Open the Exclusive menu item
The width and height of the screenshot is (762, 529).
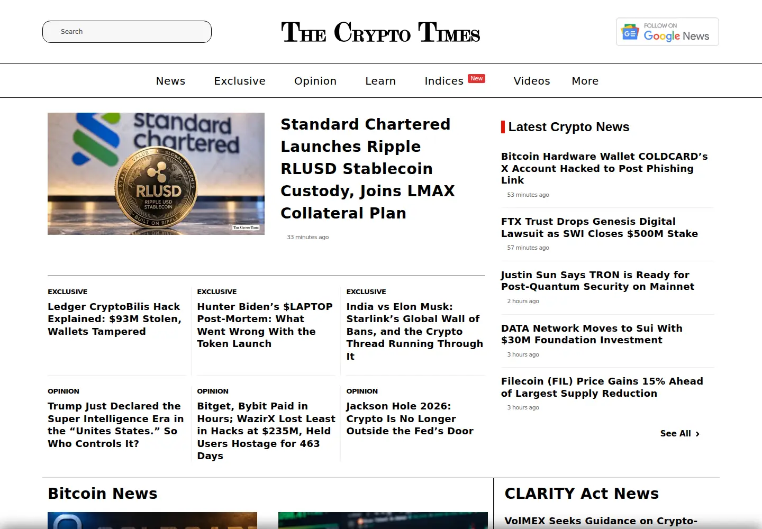point(240,81)
